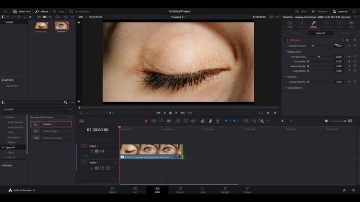
Task: Expand the Global Blend section
Action: pyautogui.click(x=286, y=88)
